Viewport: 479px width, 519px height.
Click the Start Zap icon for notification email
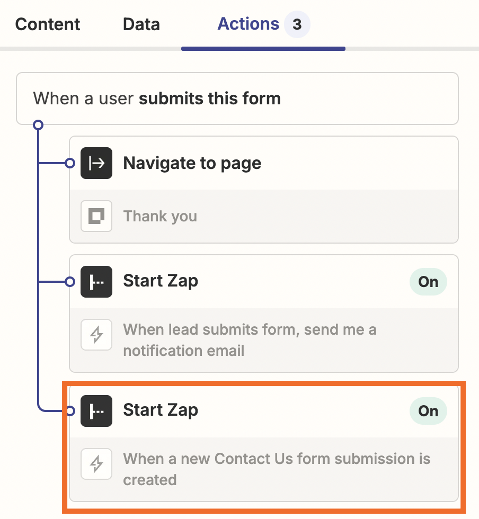[96, 282]
